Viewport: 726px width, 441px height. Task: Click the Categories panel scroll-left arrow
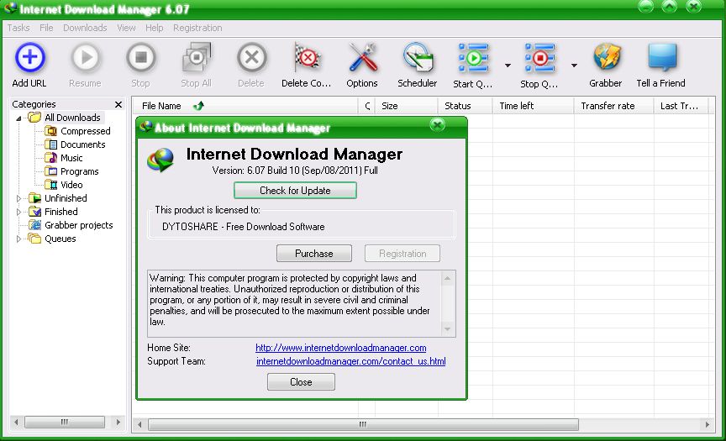click(x=16, y=422)
